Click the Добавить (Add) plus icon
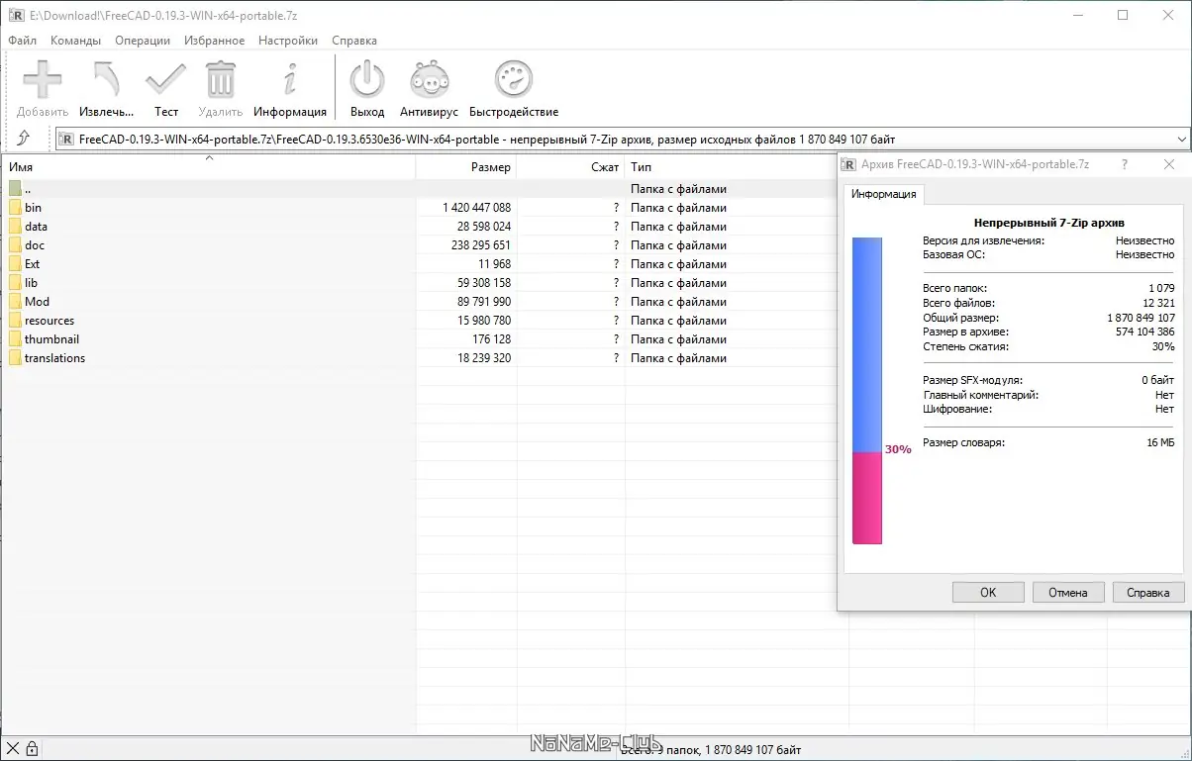The width and height of the screenshot is (1192, 761). [43, 79]
